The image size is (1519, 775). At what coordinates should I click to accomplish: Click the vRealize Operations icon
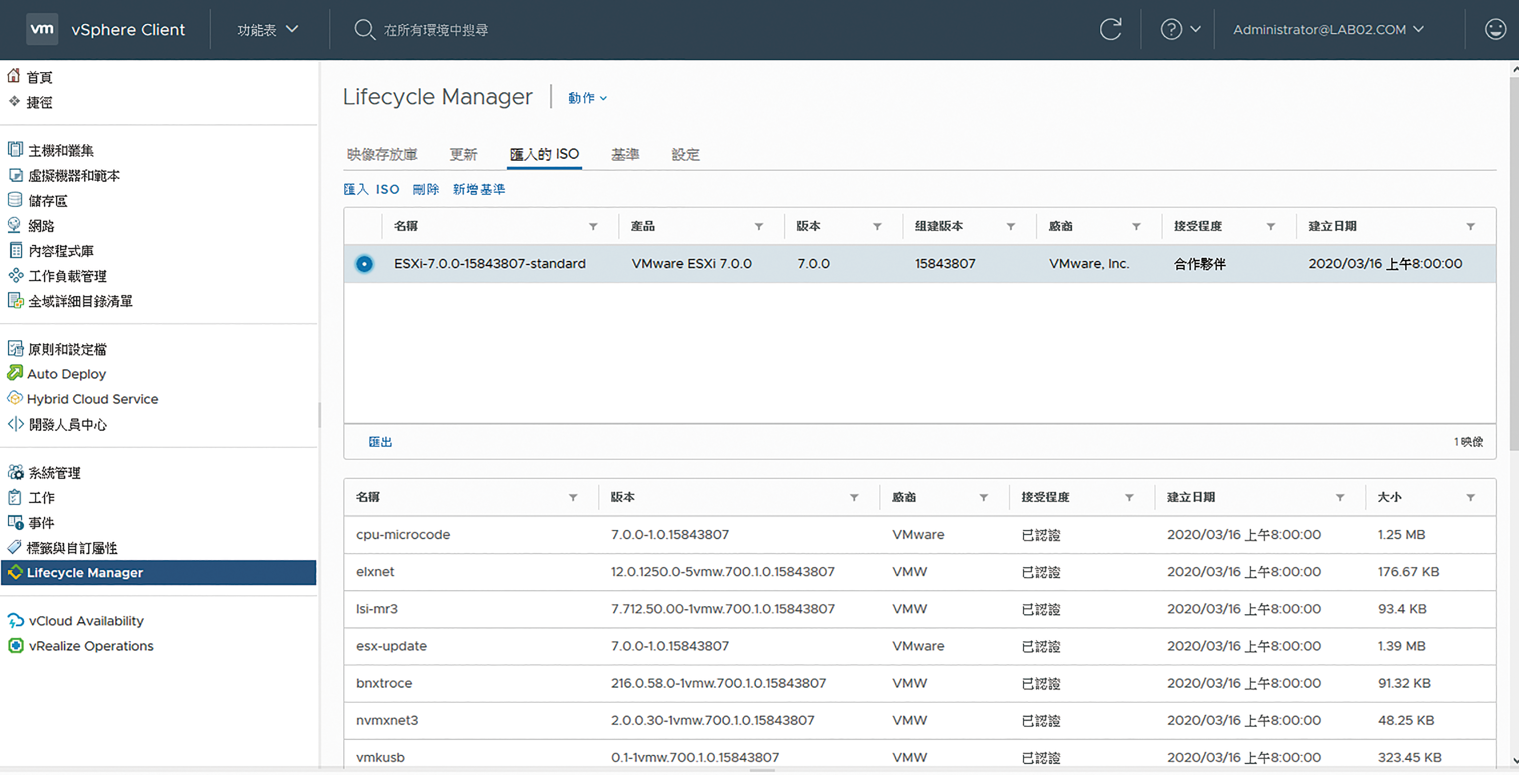pyautogui.click(x=16, y=647)
